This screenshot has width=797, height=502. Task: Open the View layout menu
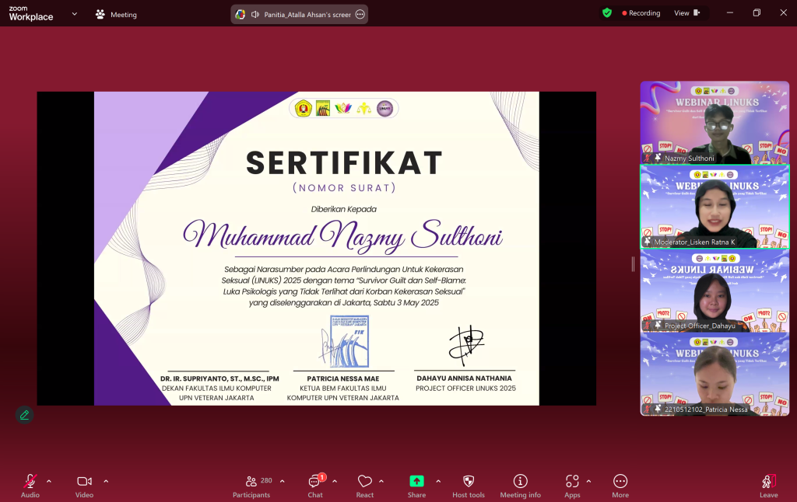(x=686, y=13)
